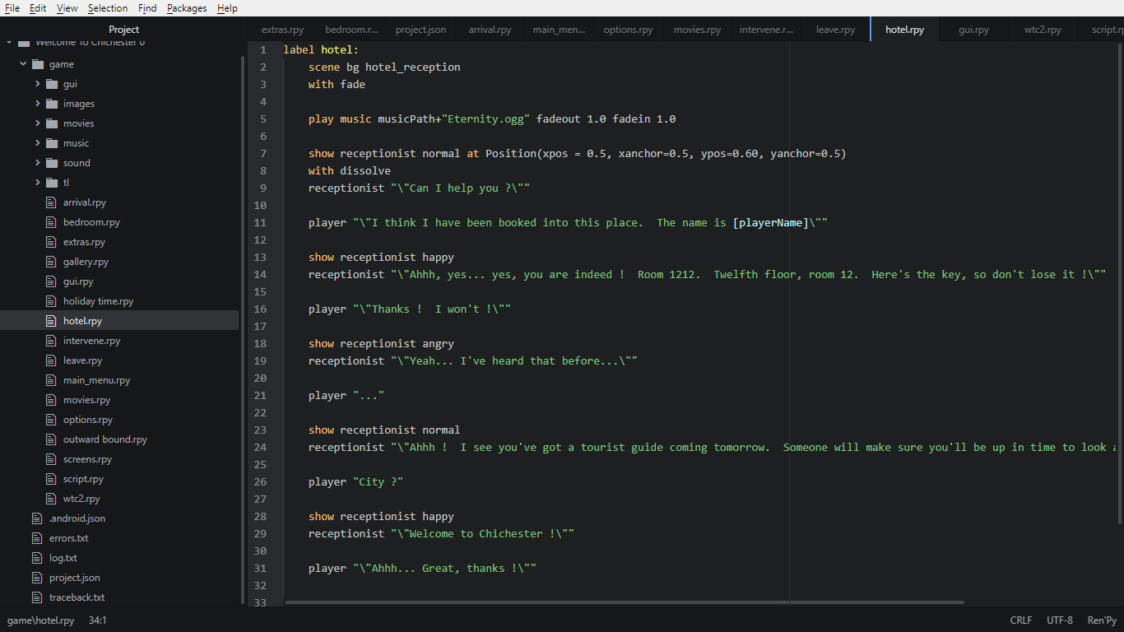
Task: Click the file icon next to traceback.txt
Action: 36,597
